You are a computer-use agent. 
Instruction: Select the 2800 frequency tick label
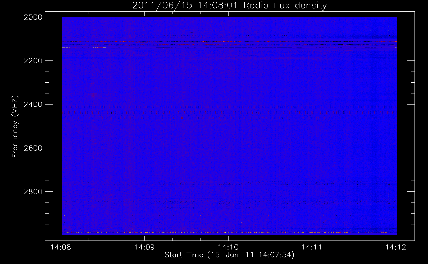(x=33, y=192)
